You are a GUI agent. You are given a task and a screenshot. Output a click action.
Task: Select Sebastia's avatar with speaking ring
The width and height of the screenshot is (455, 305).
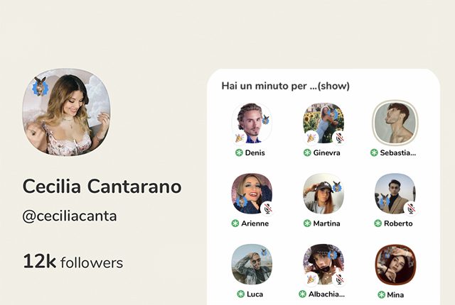pyautogui.click(x=395, y=122)
